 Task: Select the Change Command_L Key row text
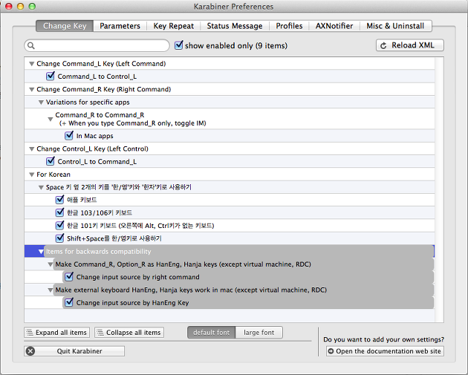[x=101, y=64]
